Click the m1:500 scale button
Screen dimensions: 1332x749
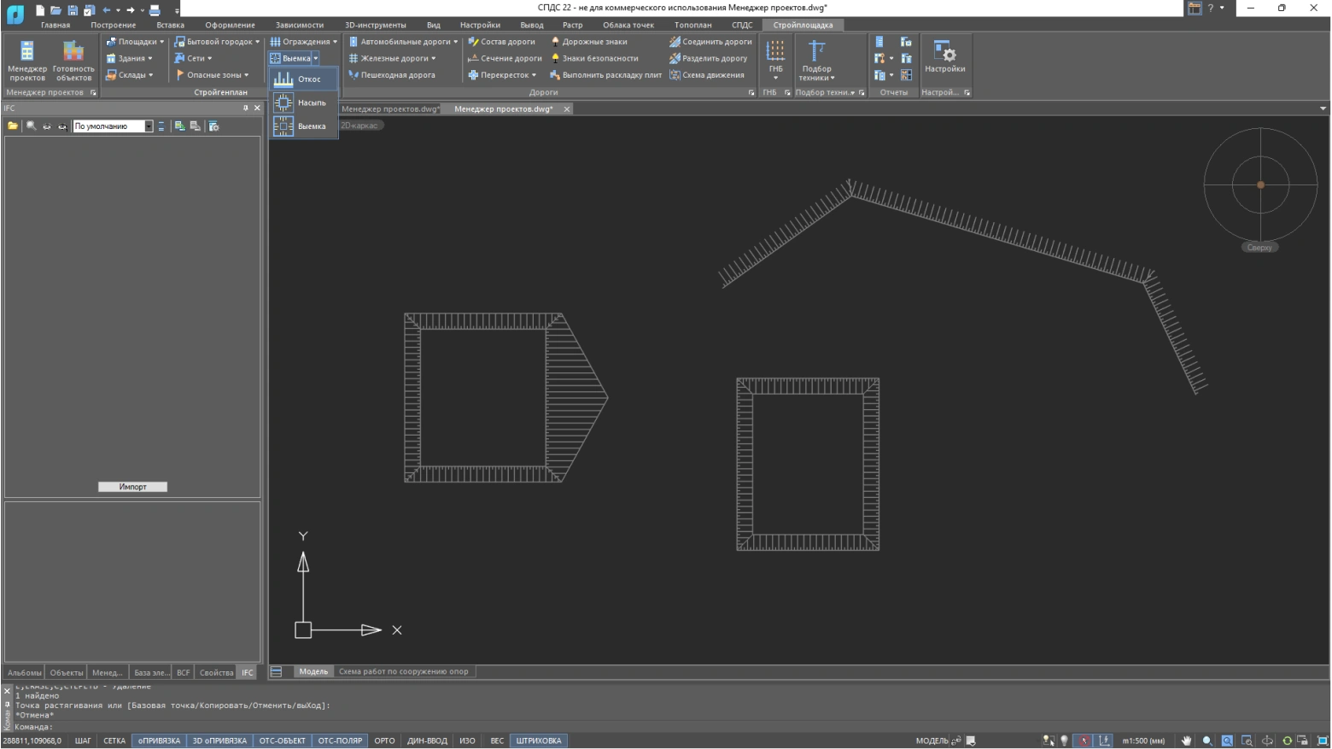coord(1142,740)
